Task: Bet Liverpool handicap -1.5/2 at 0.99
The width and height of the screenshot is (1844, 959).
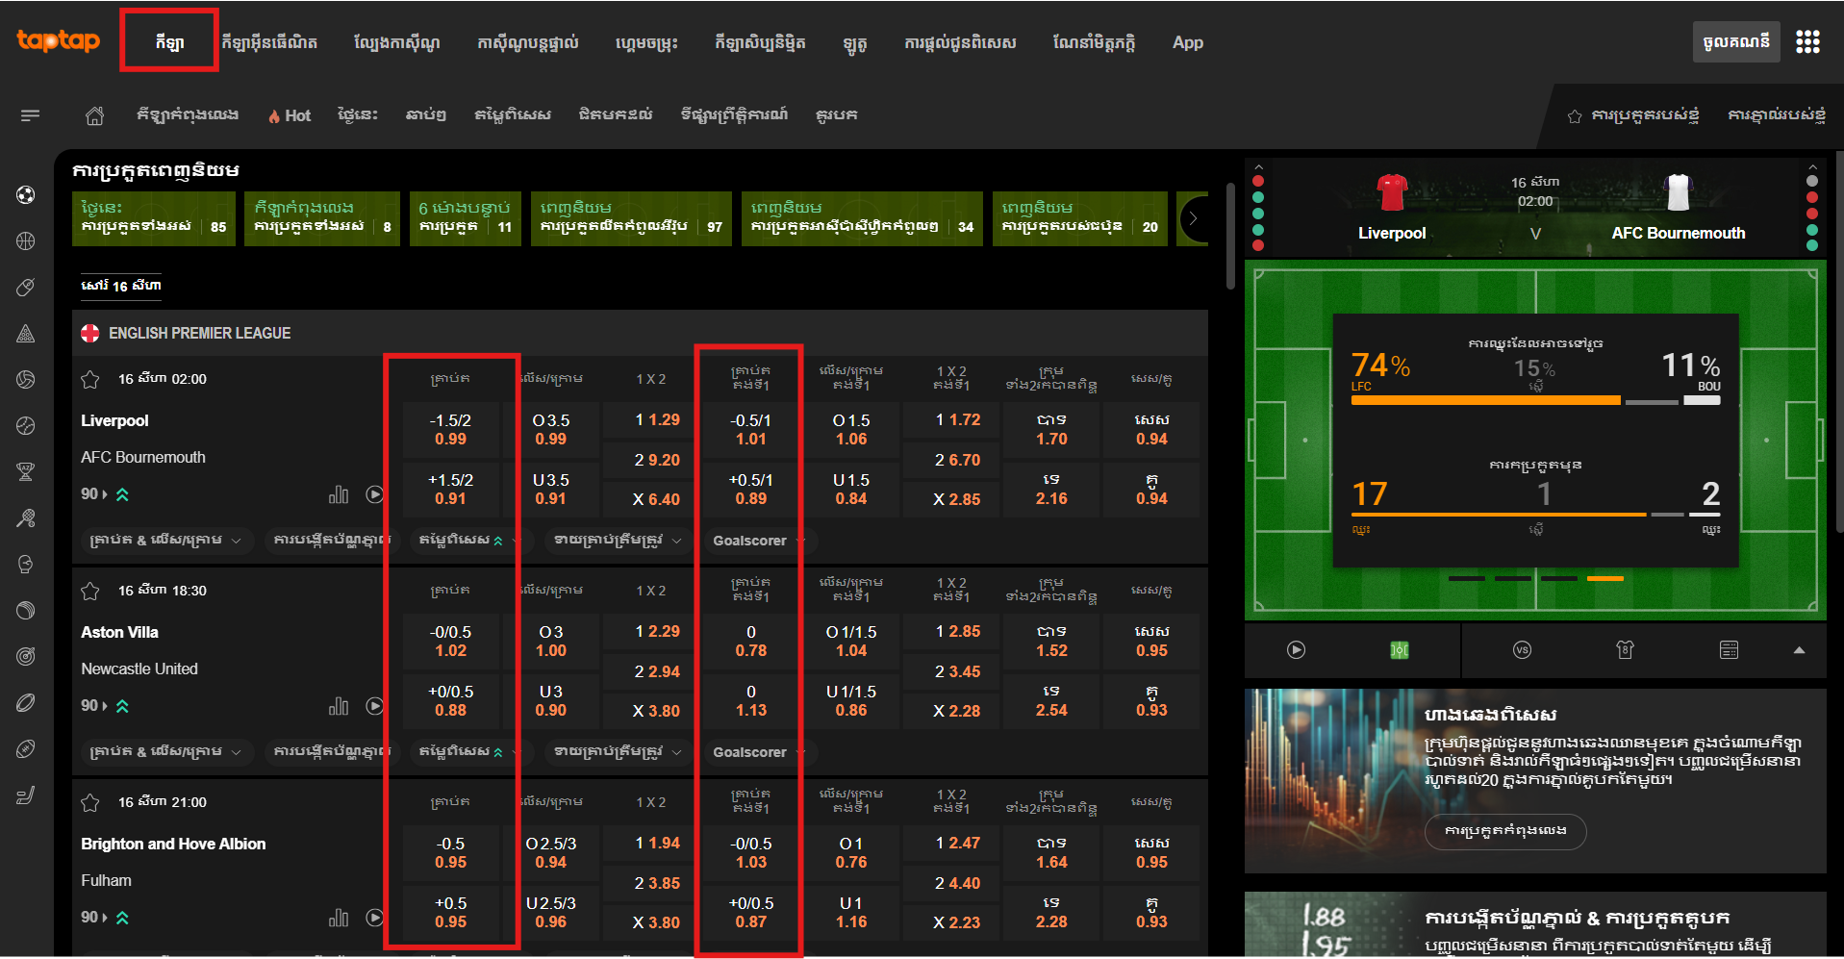Action: coord(450,429)
